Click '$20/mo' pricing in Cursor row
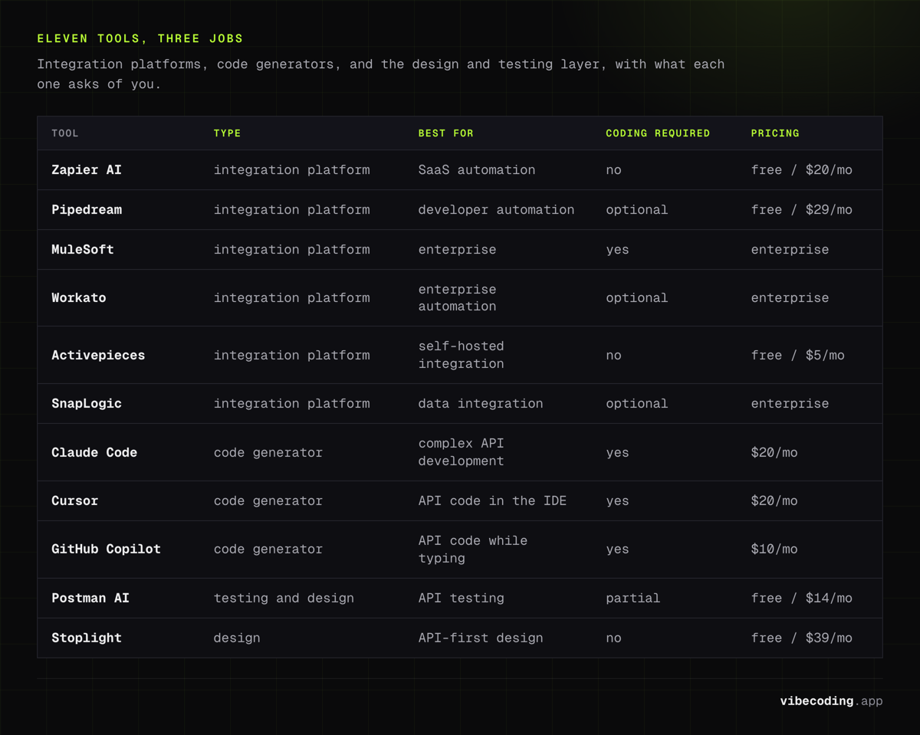The image size is (920, 735). pos(774,501)
